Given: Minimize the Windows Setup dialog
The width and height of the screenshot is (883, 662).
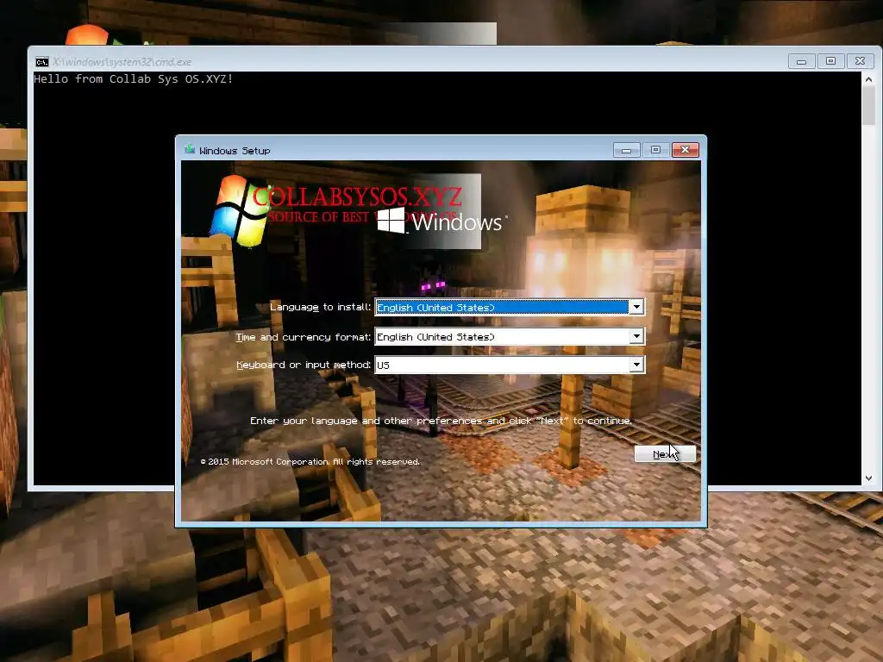Looking at the screenshot, I should (x=626, y=150).
